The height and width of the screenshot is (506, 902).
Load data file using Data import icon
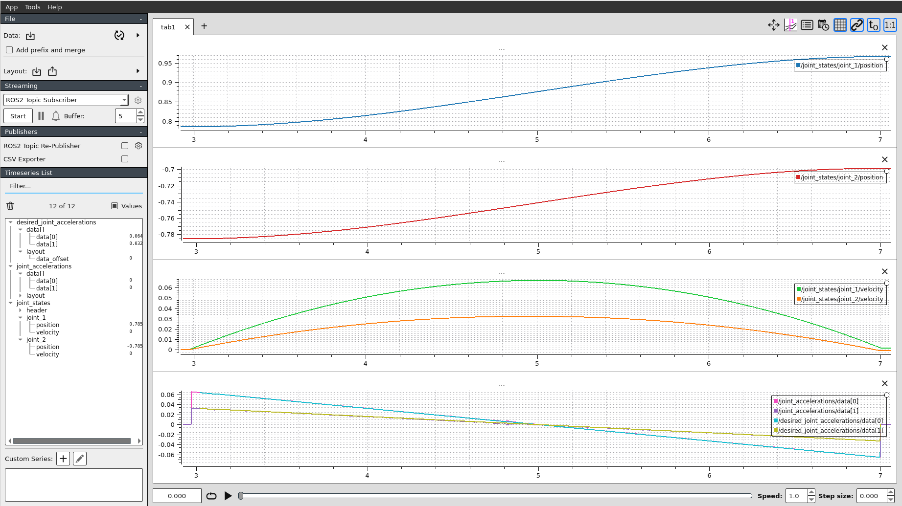30,36
